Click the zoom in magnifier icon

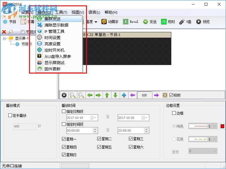click(x=72, y=95)
